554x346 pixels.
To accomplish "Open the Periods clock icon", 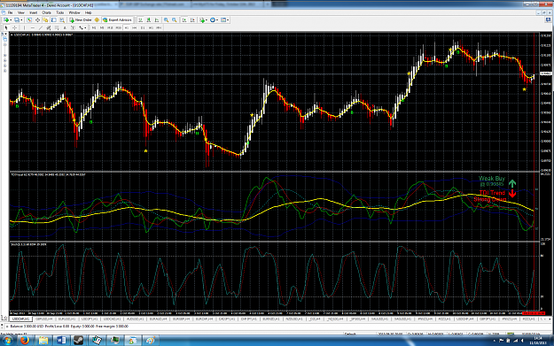I will pyautogui.click(x=213, y=20).
